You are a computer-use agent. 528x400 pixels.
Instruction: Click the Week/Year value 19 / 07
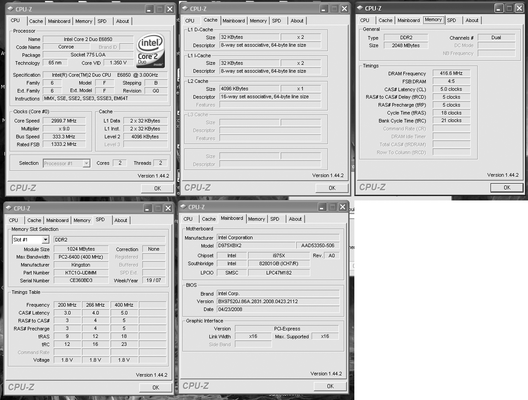click(153, 280)
